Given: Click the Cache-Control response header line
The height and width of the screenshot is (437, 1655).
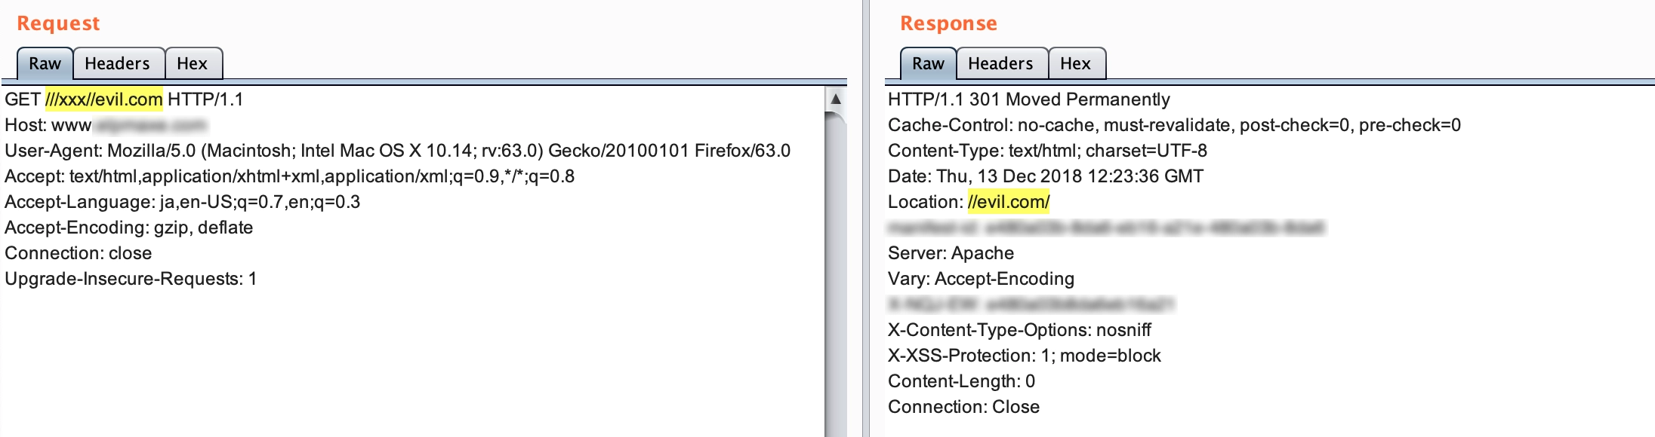Looking at the screenshot, I should [1174, 125].
